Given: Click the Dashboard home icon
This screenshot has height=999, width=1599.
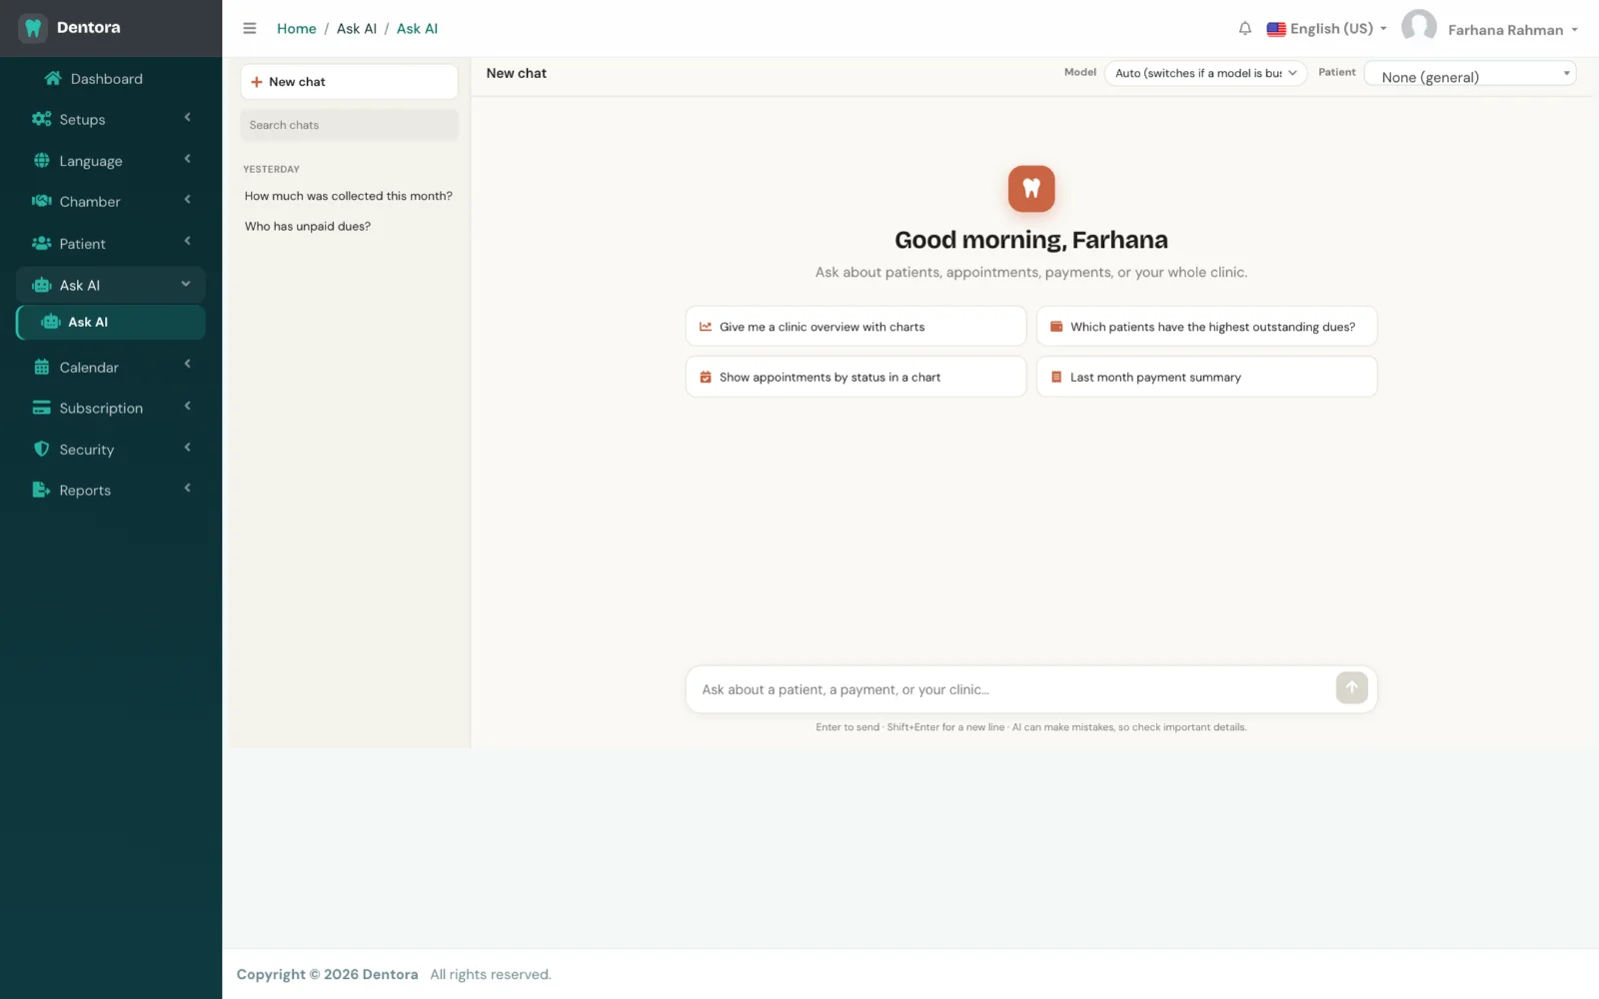Looking at the screenshot, I should pos(53,78).
